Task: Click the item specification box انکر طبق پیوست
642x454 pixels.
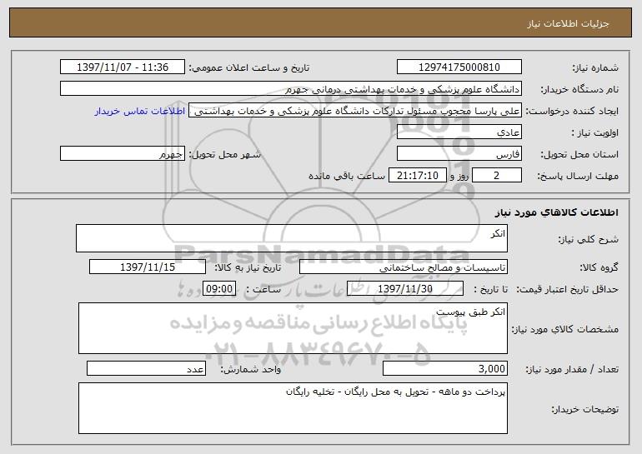Action: tap(293, 328)
